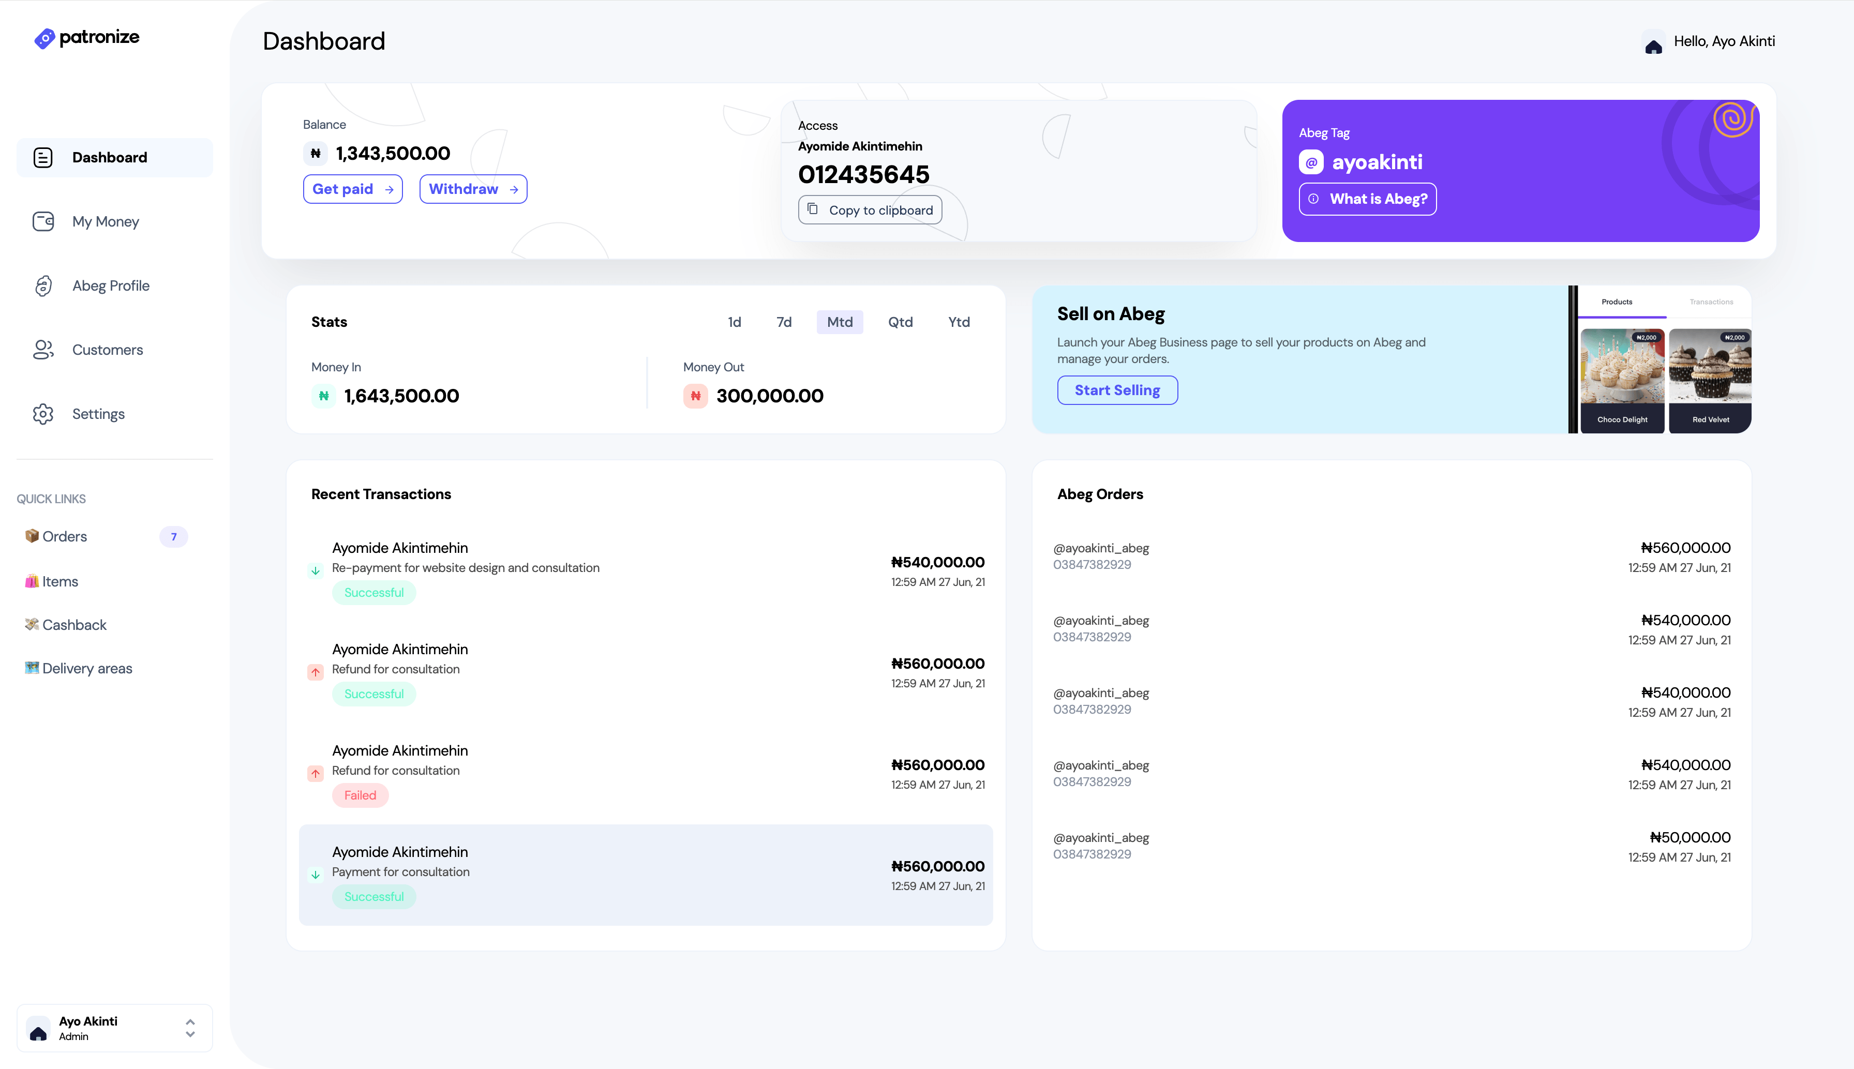This screenshot has width=1854, height=1069.
Task: Click the green Naira icon under Money In
Action: pos(323,396)
